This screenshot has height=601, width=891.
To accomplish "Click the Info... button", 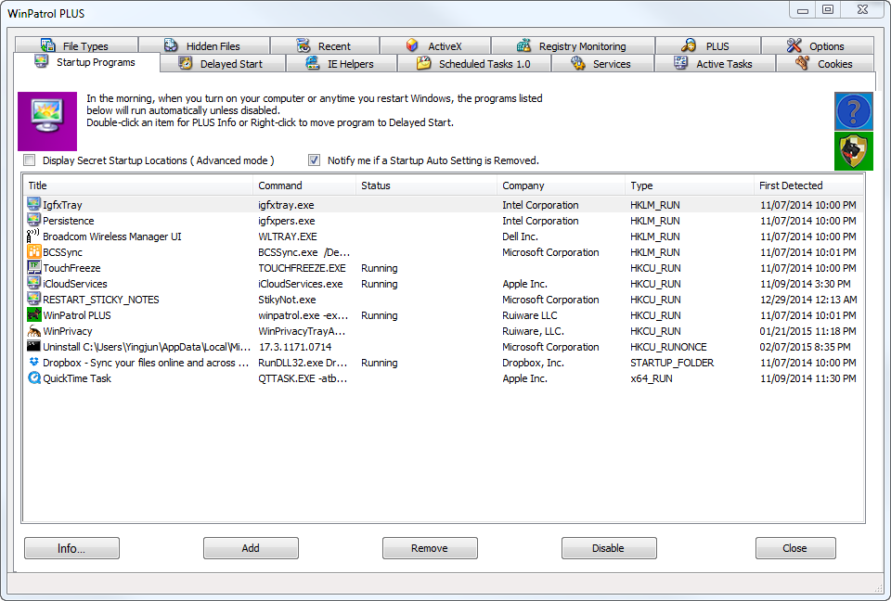I will pos(71,548).
